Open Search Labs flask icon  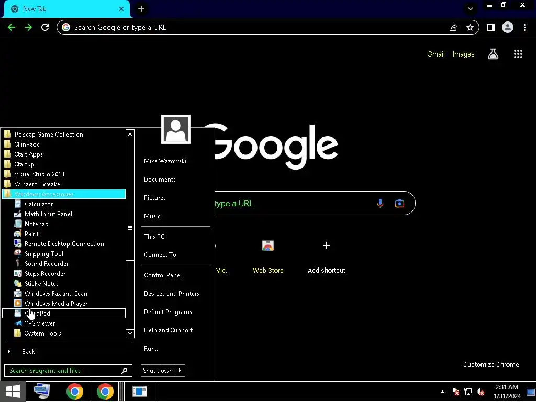[493, 54]
